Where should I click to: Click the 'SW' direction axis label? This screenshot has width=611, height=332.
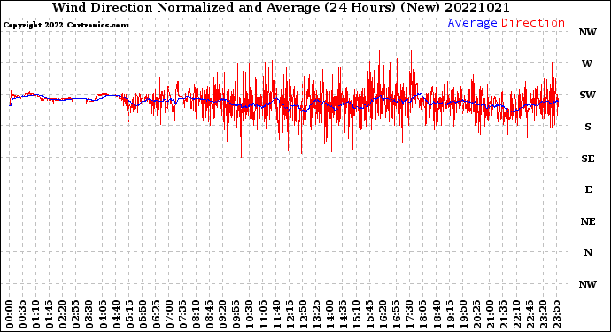tap(587, 95)
